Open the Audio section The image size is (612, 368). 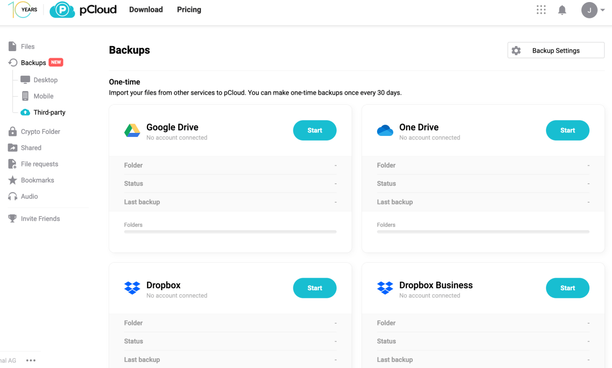[x=29, y=196]
